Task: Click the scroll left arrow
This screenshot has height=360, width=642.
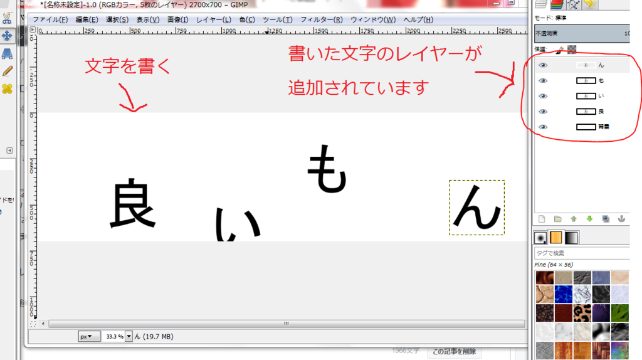Action: pos(43,324)
